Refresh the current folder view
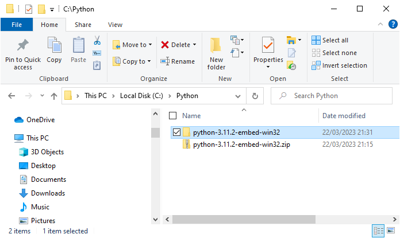 click(255, 96)
